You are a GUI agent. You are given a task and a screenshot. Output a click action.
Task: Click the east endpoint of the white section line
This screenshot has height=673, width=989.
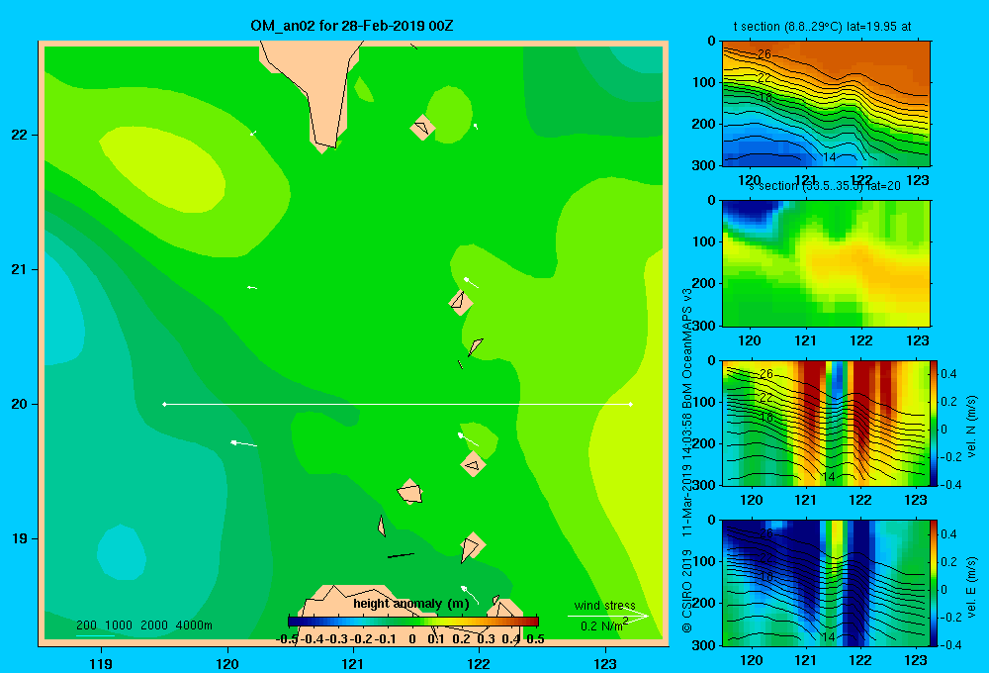(x=630, y=404)
